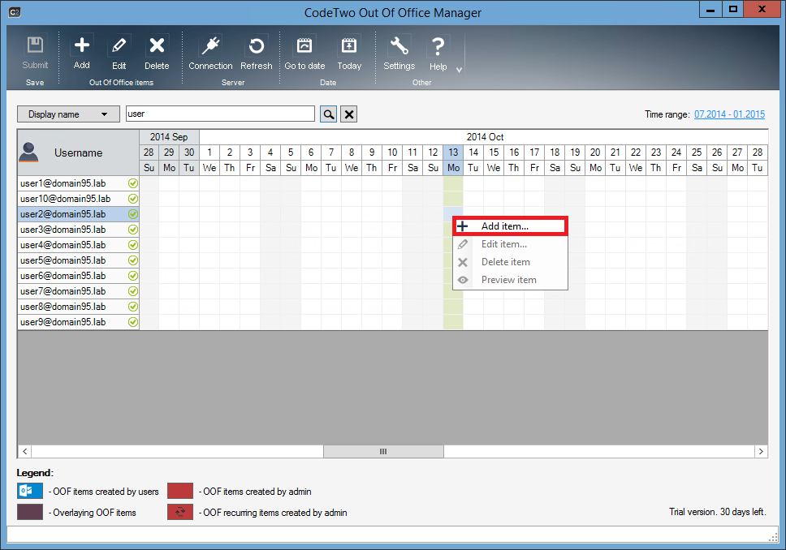
Task: Select the user3@domain95.lab row
Action: coord(78,230)
